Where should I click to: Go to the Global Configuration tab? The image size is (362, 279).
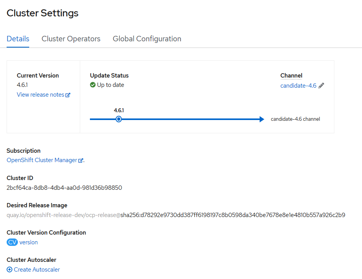click(147, 39)
